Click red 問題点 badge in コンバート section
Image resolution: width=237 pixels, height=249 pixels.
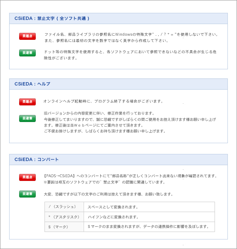click(x=27, y=177)
